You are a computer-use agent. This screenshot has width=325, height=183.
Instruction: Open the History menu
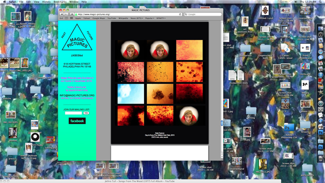(x=46, y=1)
